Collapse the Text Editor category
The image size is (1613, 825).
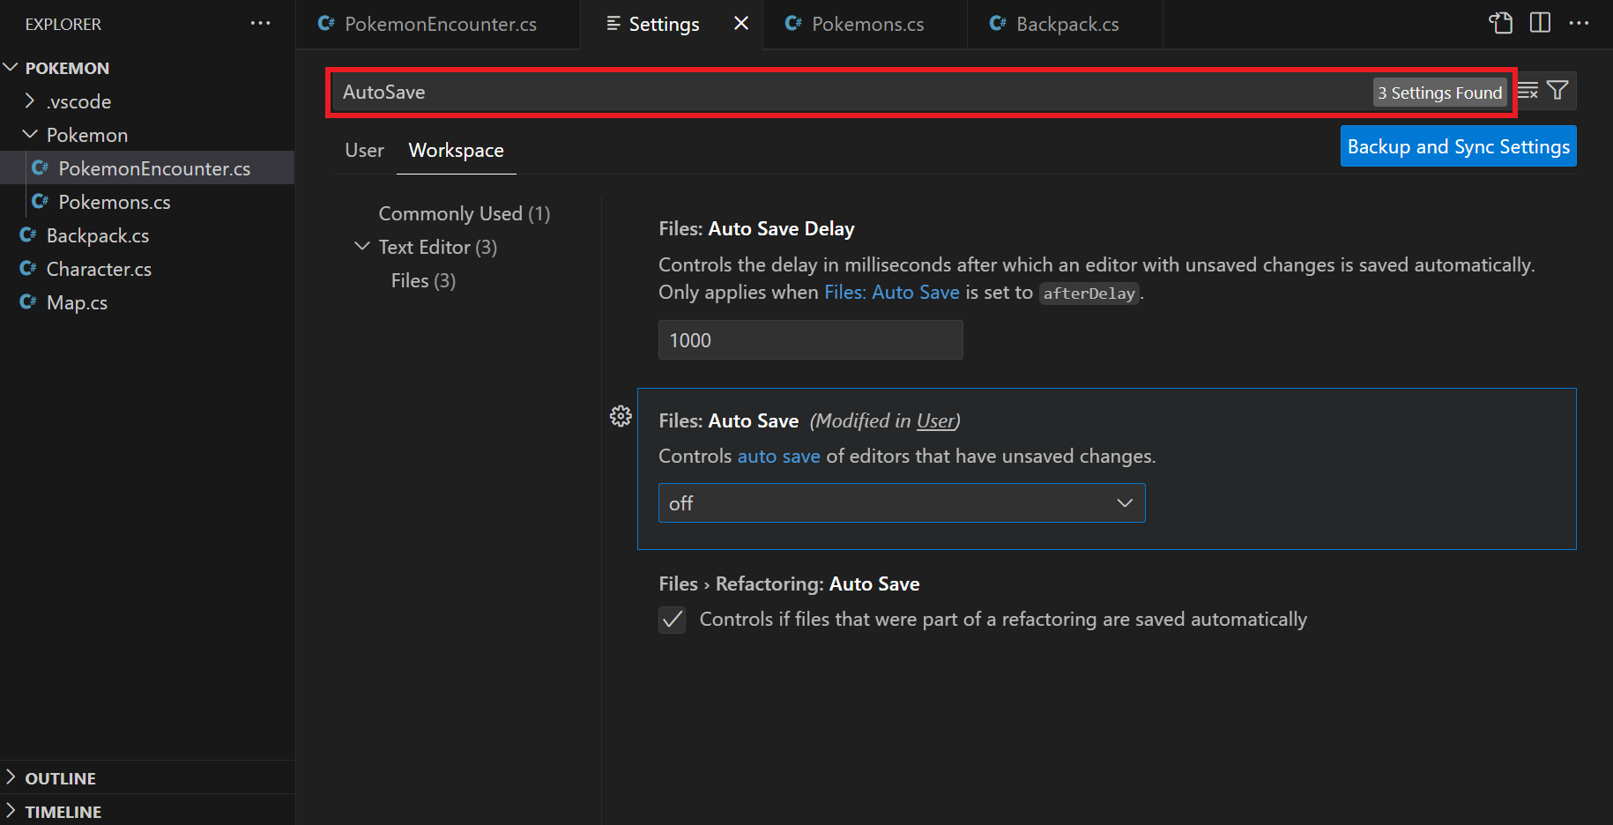[361, 247]
